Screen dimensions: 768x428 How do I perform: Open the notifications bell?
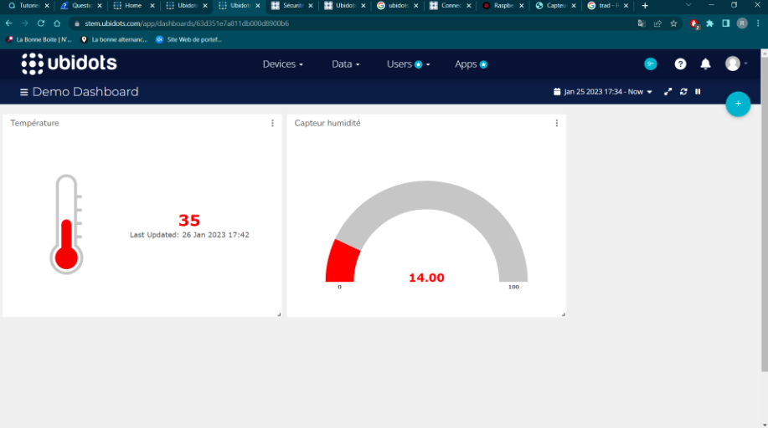(705, 64)
